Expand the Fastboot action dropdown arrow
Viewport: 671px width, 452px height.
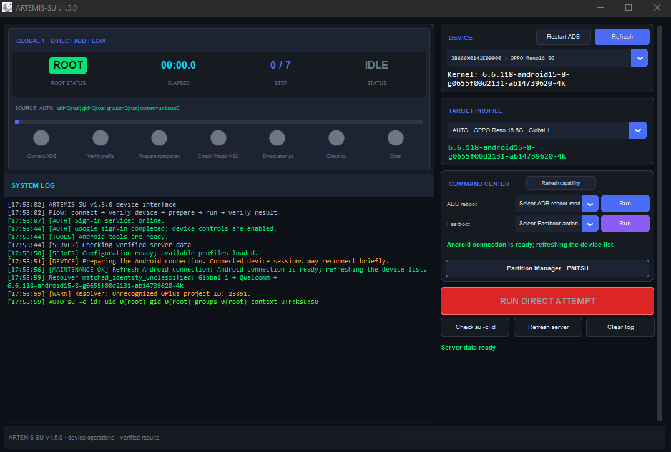[590, 224]
